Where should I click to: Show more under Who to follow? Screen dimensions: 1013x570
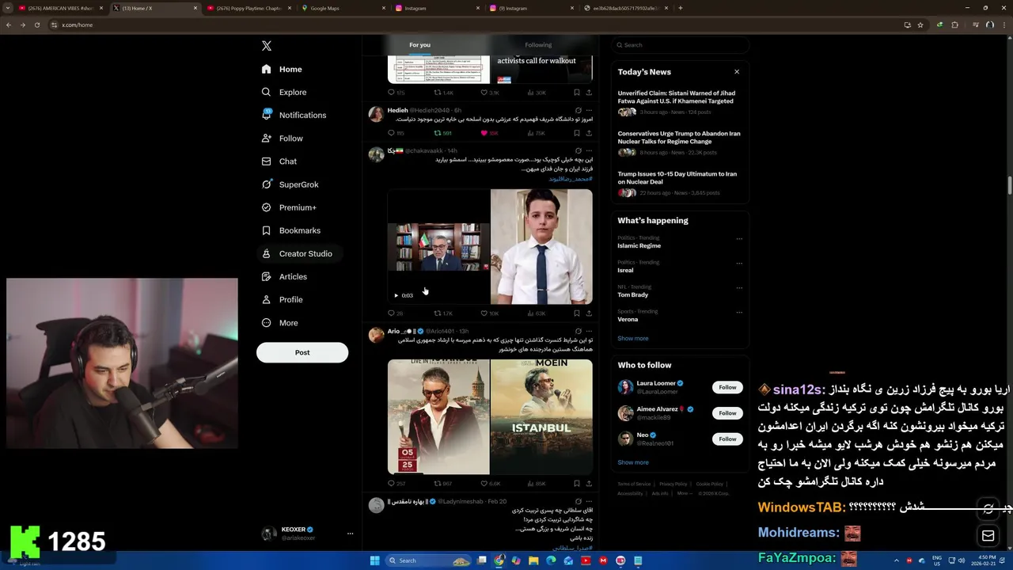[632, 462]
